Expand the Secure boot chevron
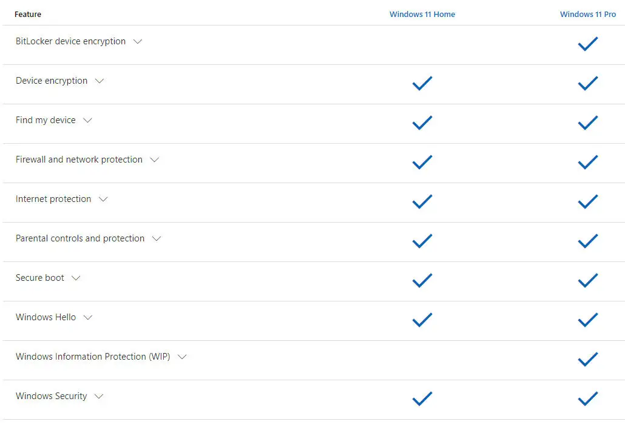 click(76, 278)
